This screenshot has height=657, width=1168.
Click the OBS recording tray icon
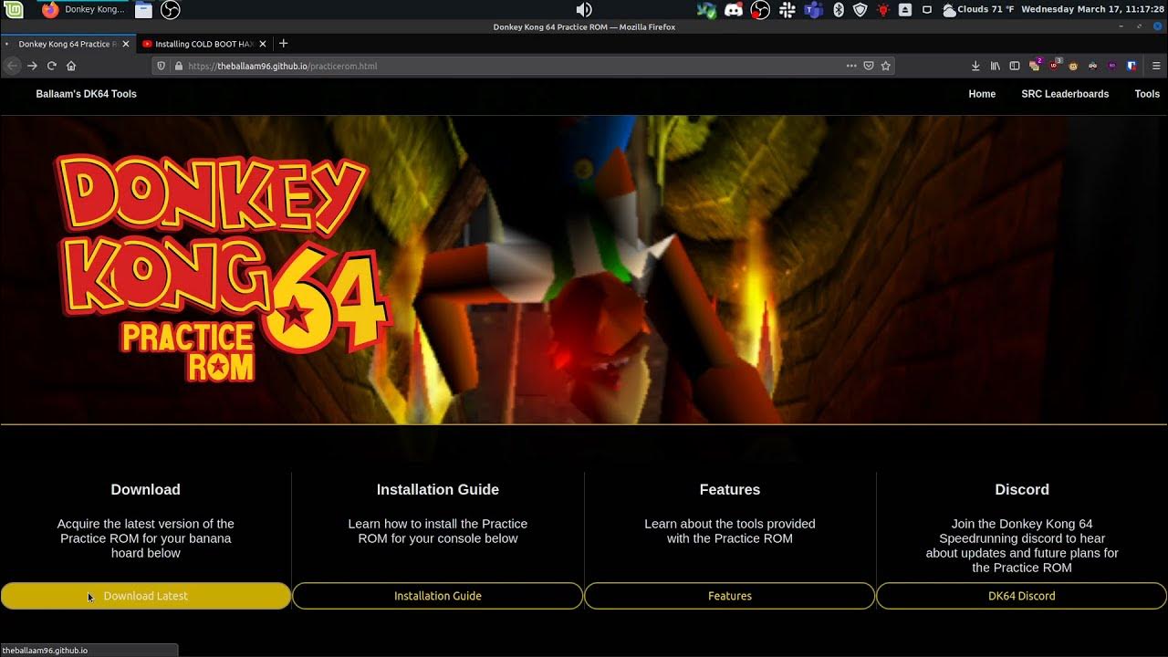pos(760,9)
